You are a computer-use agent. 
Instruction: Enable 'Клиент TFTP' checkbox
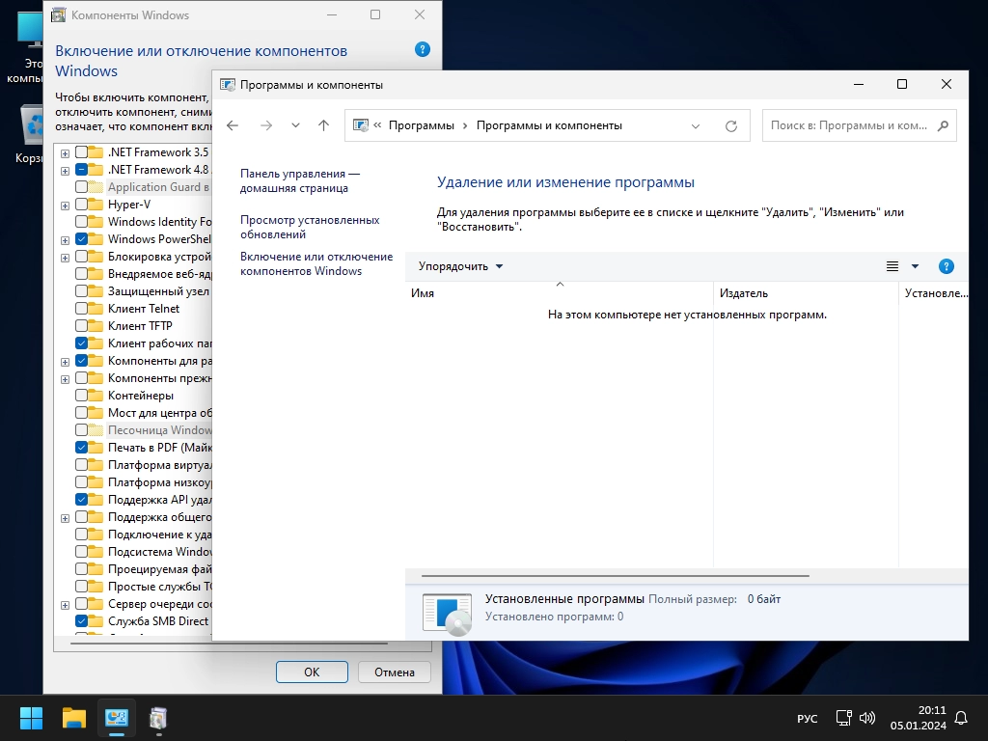(81, 326)
